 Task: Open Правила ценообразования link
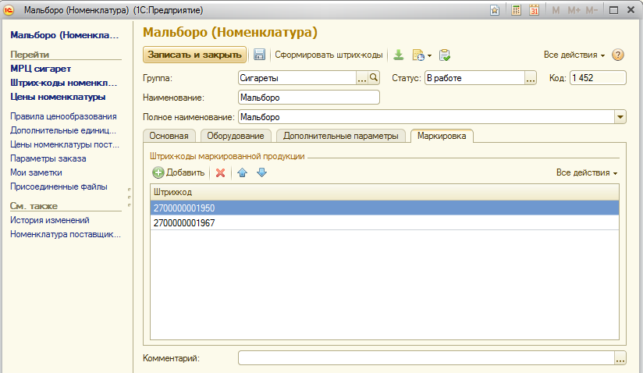coord(63,116)
